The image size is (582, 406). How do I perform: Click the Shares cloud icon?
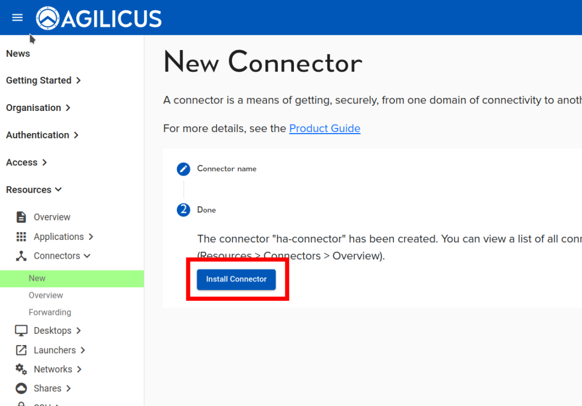21,388
